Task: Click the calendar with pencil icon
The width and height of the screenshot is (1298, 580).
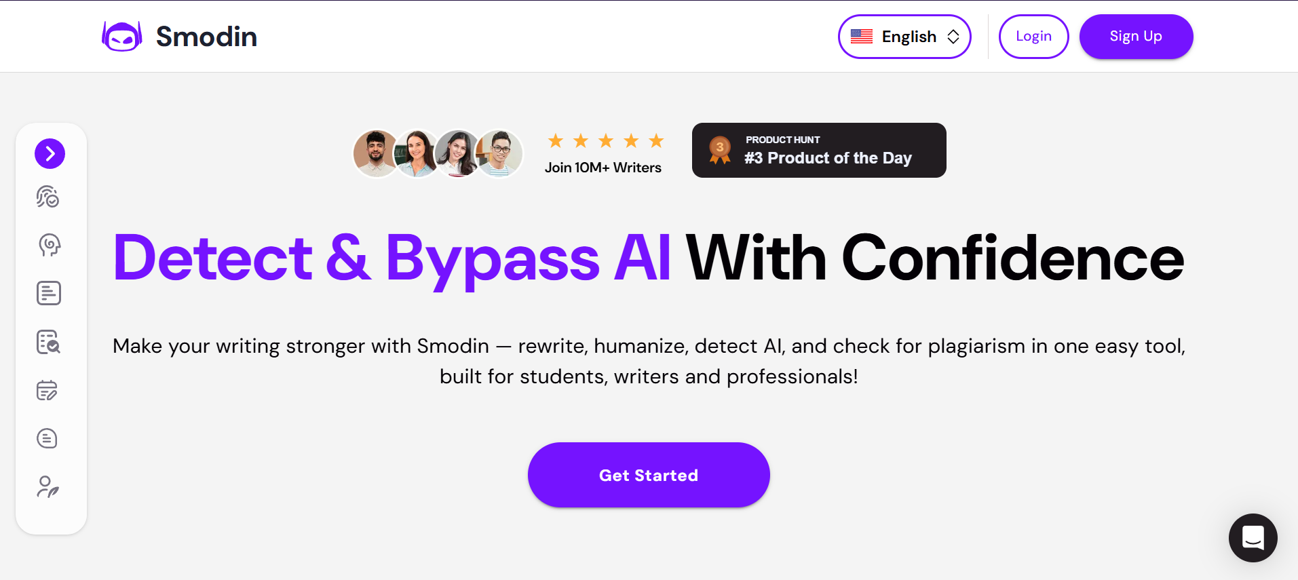Action: [47, 390]
